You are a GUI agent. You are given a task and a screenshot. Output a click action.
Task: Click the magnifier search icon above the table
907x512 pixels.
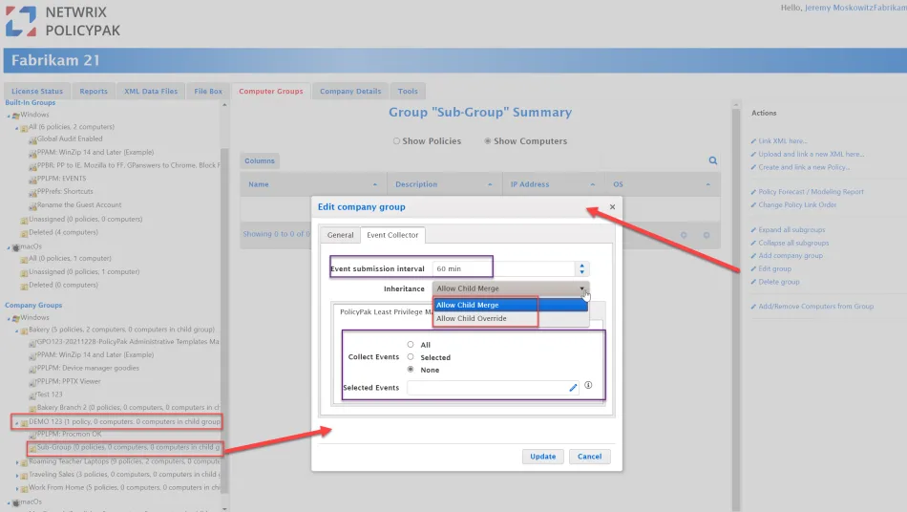pyautogui.click(x=712, y=160)
